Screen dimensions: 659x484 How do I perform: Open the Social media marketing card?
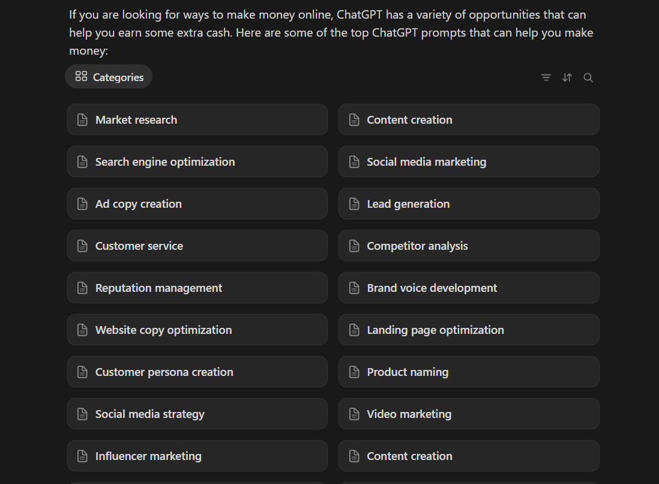coord(469,162)
